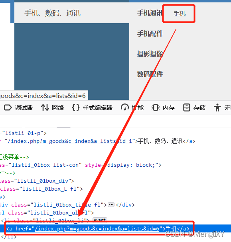Expand the collapsed listli_01box_title div ellipsis
Viewport: 231px width, 242px height.
click(111, 205)
